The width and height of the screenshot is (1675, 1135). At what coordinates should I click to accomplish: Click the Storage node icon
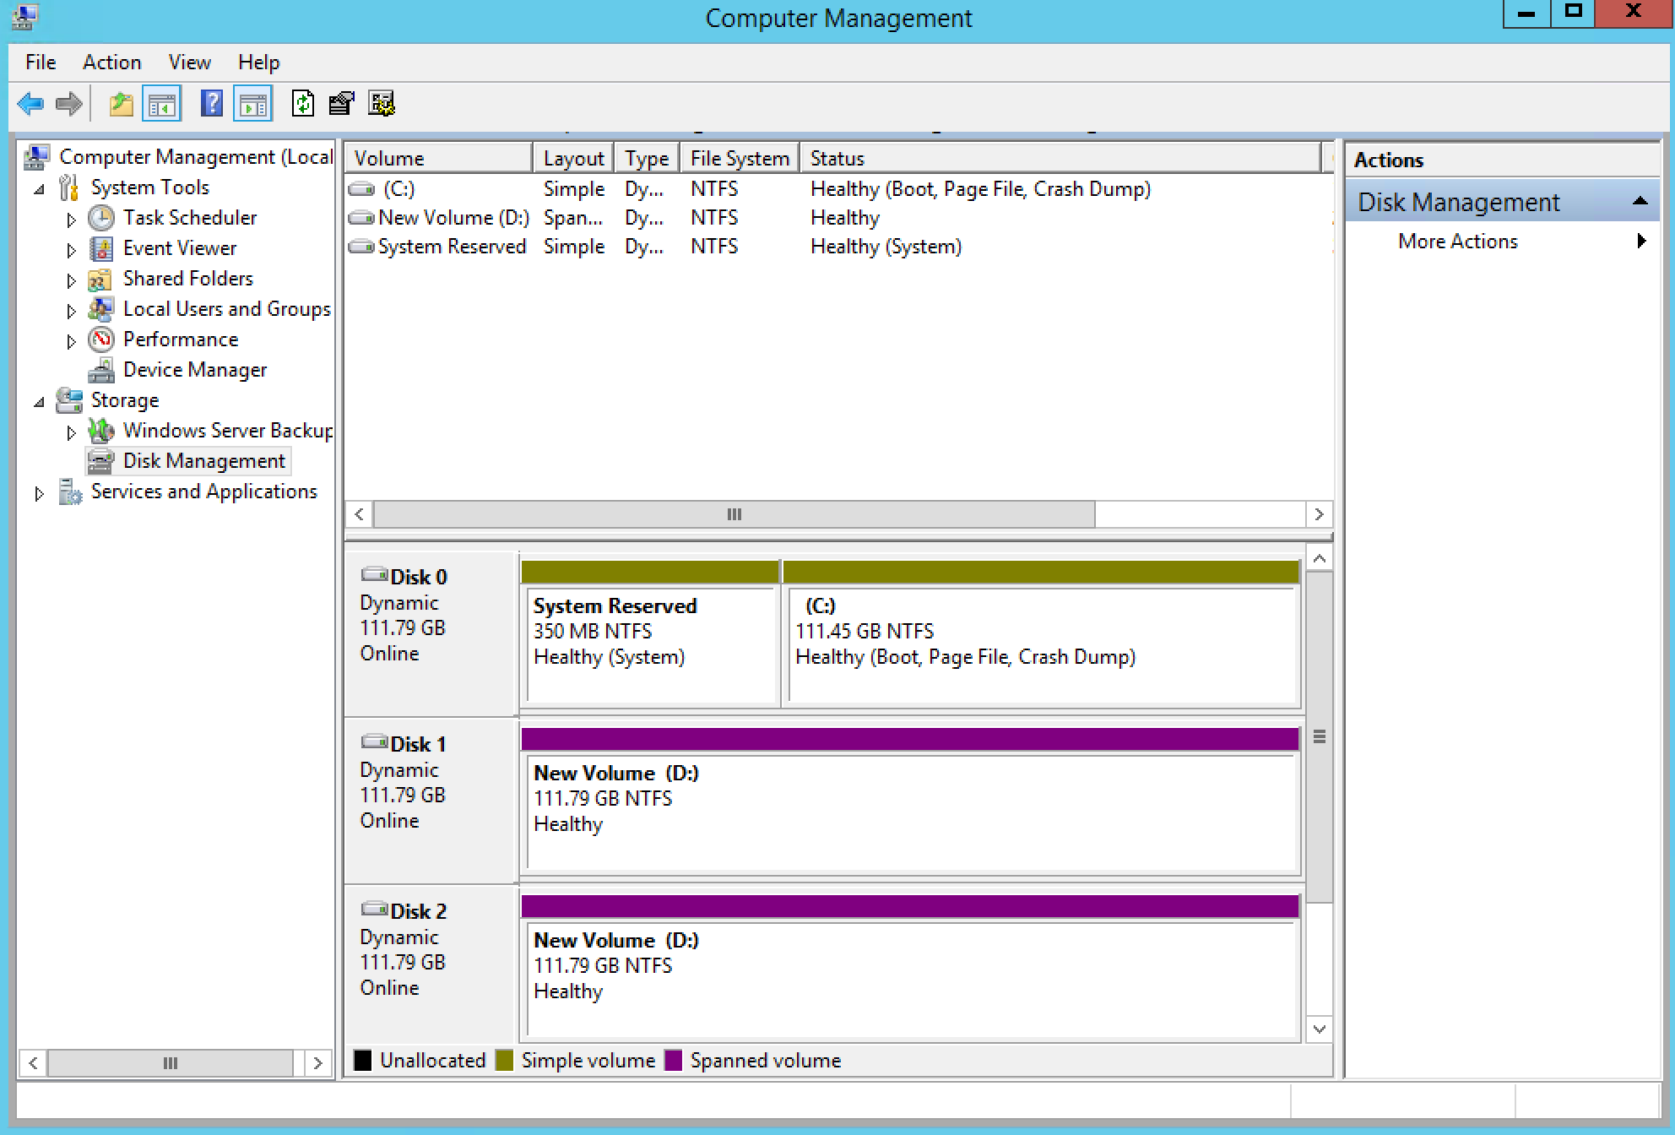(69, 400)
